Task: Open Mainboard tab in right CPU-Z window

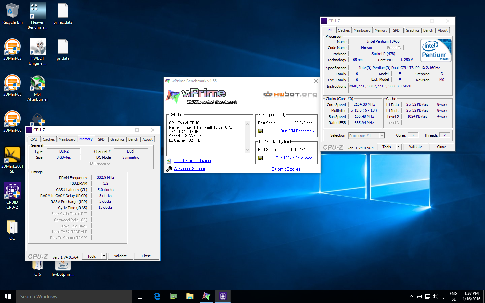Action: (362, 30)
